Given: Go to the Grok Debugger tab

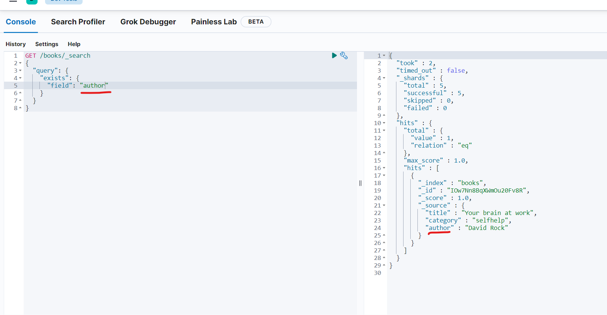Looking at the screenshot, I should coord(148,22).
